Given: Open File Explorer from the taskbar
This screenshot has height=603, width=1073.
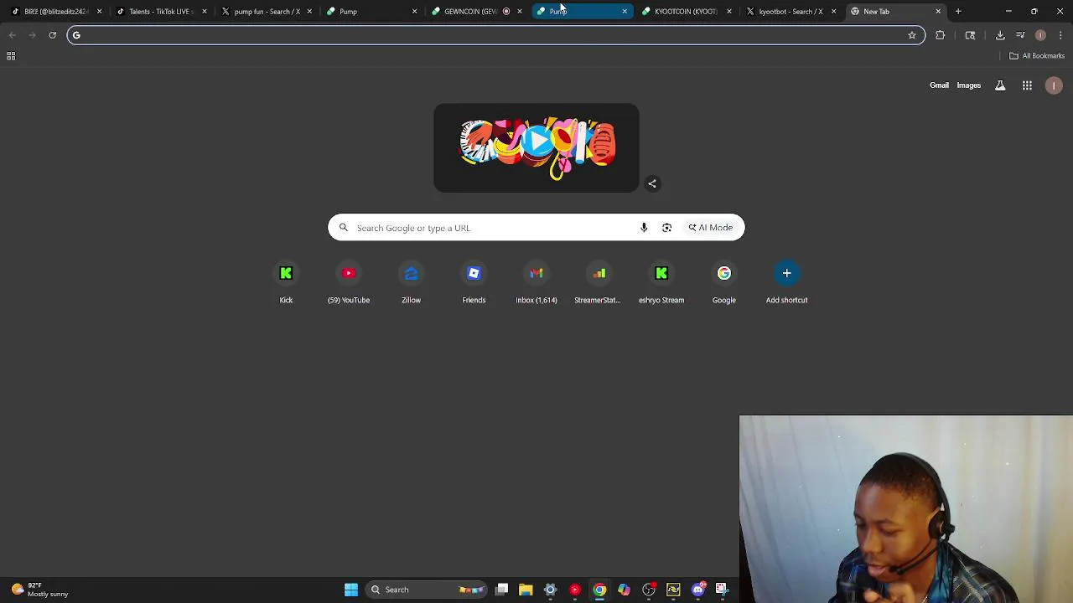Looking at the screenshot, I should 526,590.
